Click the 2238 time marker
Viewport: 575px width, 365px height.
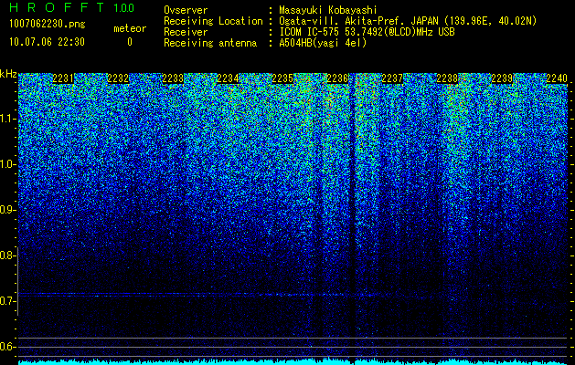447,78
